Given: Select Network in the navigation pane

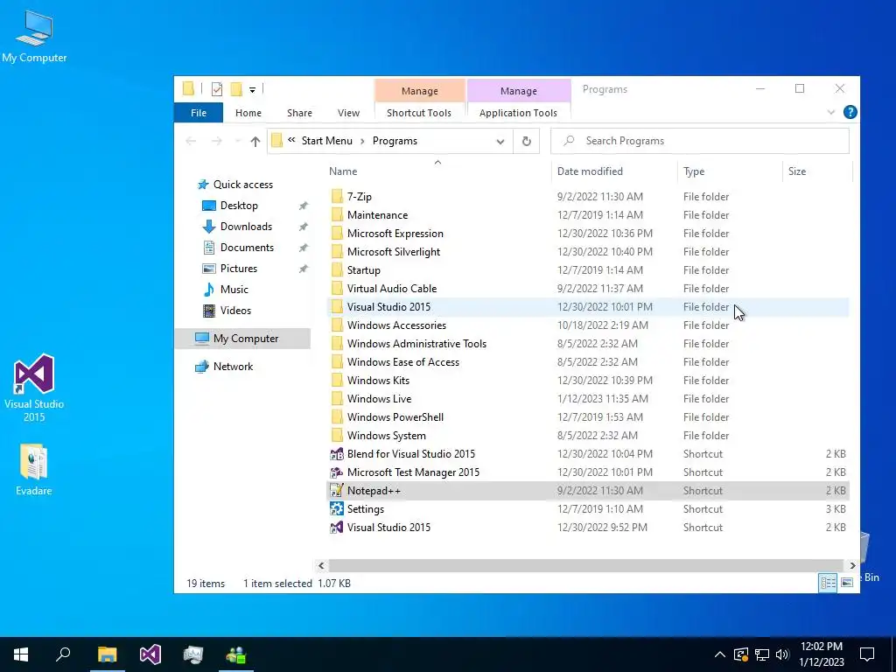Looking at the screenshot, I should click(233, 367).
